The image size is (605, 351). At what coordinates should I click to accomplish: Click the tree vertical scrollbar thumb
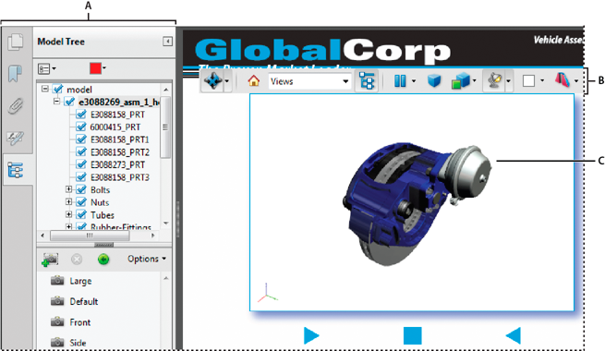165,127
